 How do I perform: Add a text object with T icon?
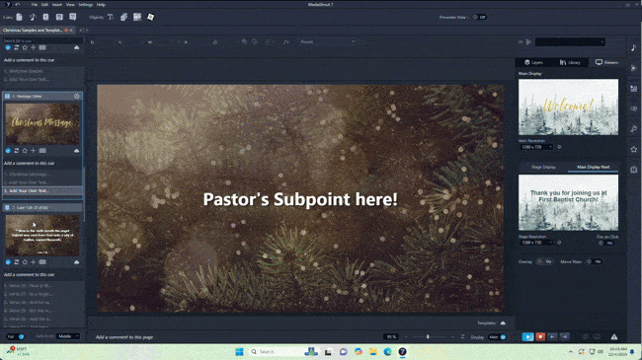pyautogui.click(x=111, y=17)
